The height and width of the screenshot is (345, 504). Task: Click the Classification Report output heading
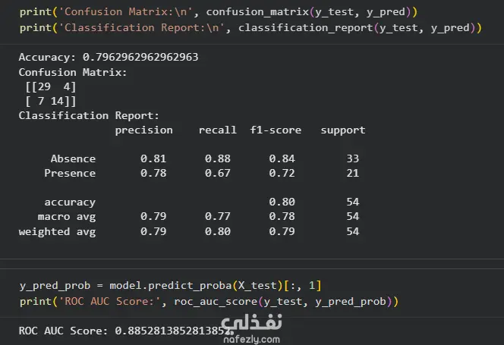[x=89, y=116]
